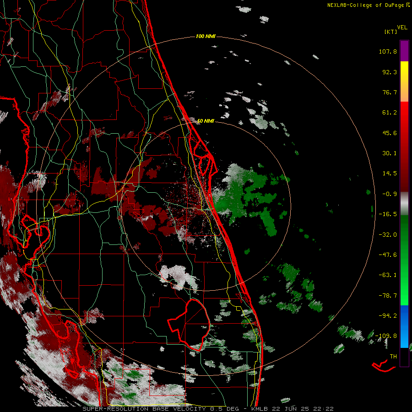Select the 107.8 value on velocity scale
This screenshot has width=412, height=412.
[388, 51]
